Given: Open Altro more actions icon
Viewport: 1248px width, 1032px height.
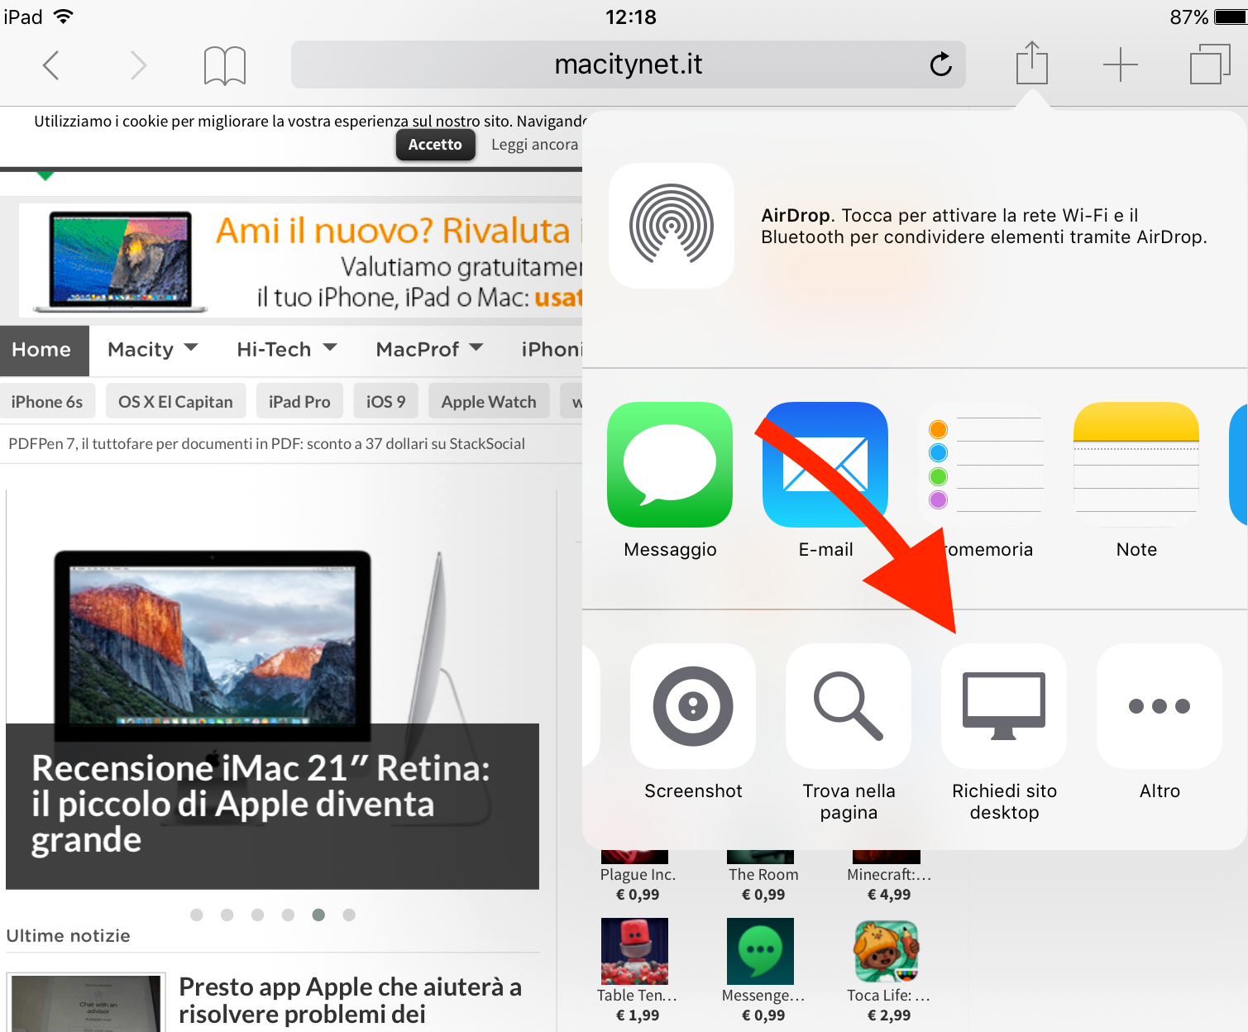Looking at the screenshot, I should pyautogui.click(x=1160, y=706).
